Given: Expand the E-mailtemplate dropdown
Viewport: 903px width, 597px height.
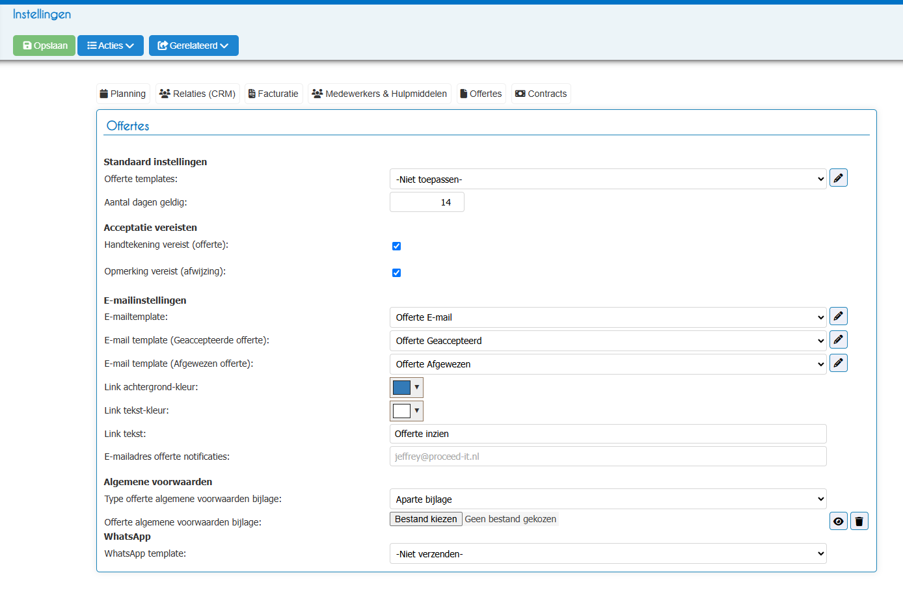Looking at the screenshot, I should tap(608, 317).
